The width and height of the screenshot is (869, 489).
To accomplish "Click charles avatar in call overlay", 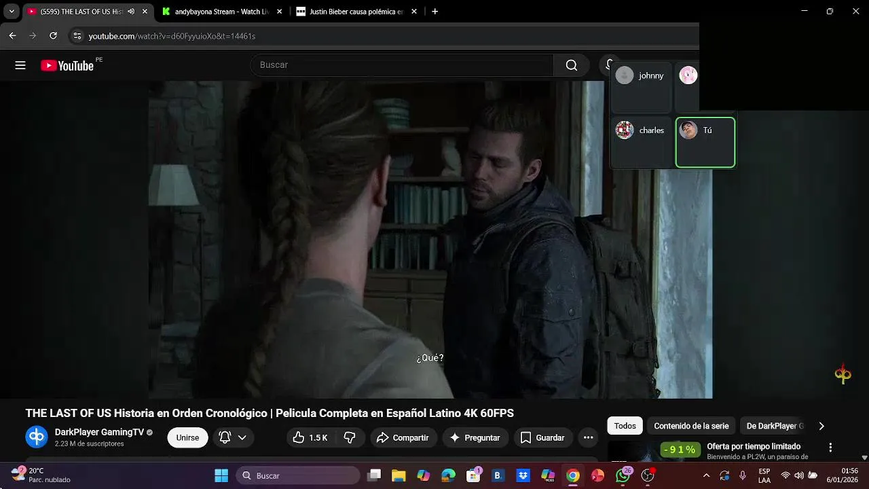I will pos(625,130).
